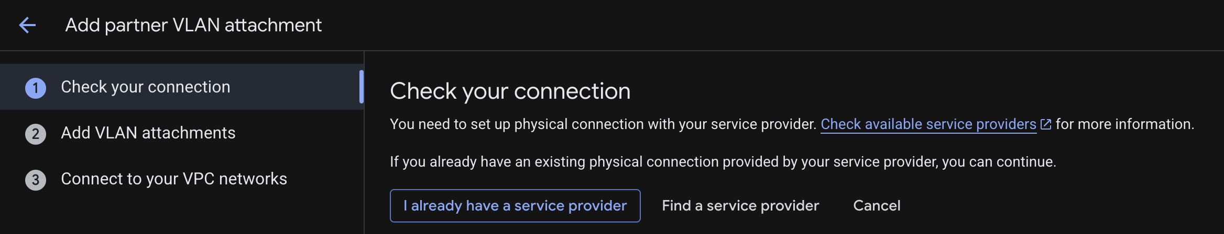Choose "Find a service provider"
Image resolution: width=1224 pixels, height=234 pixels.
click(740, 206)
